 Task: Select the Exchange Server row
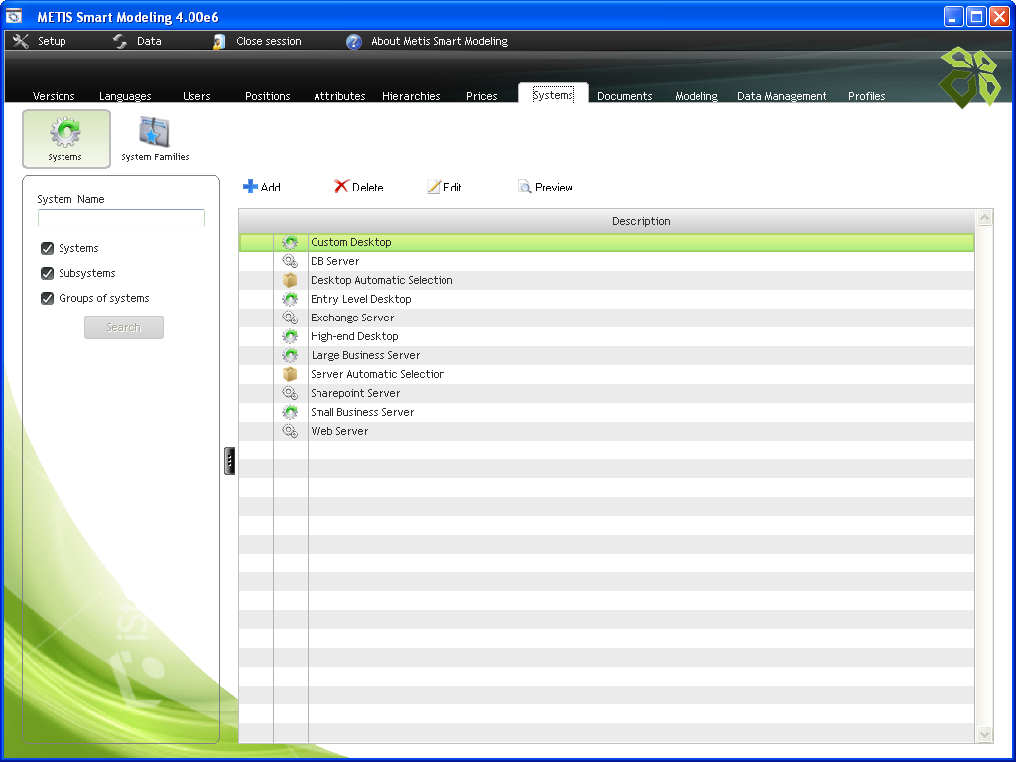[606, 317]
